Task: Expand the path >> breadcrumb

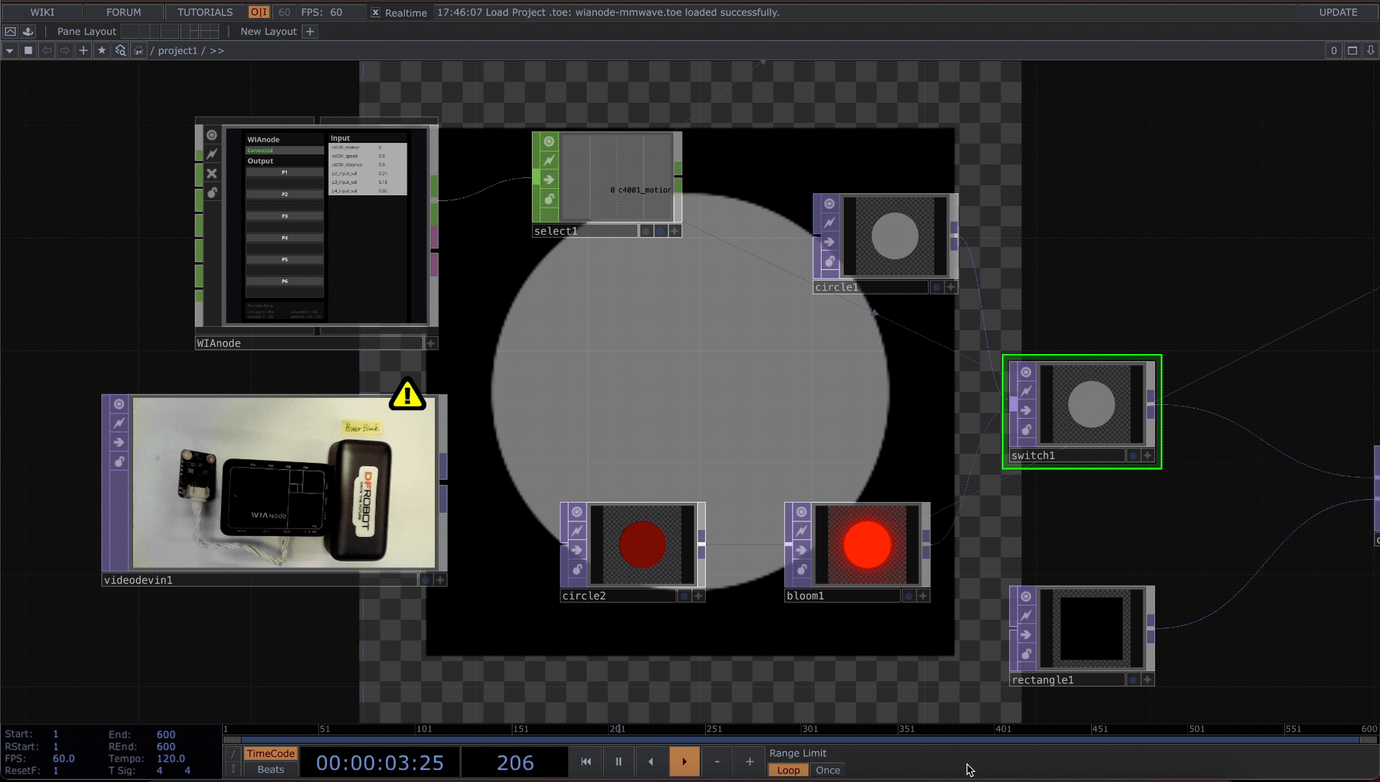Action: click(217, 50)
